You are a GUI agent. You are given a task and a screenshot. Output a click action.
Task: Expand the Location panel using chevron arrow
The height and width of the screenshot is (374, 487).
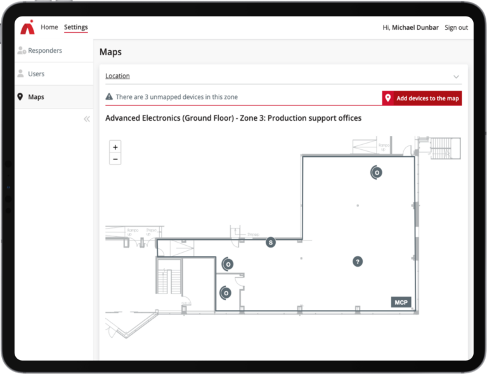point(455,77)
